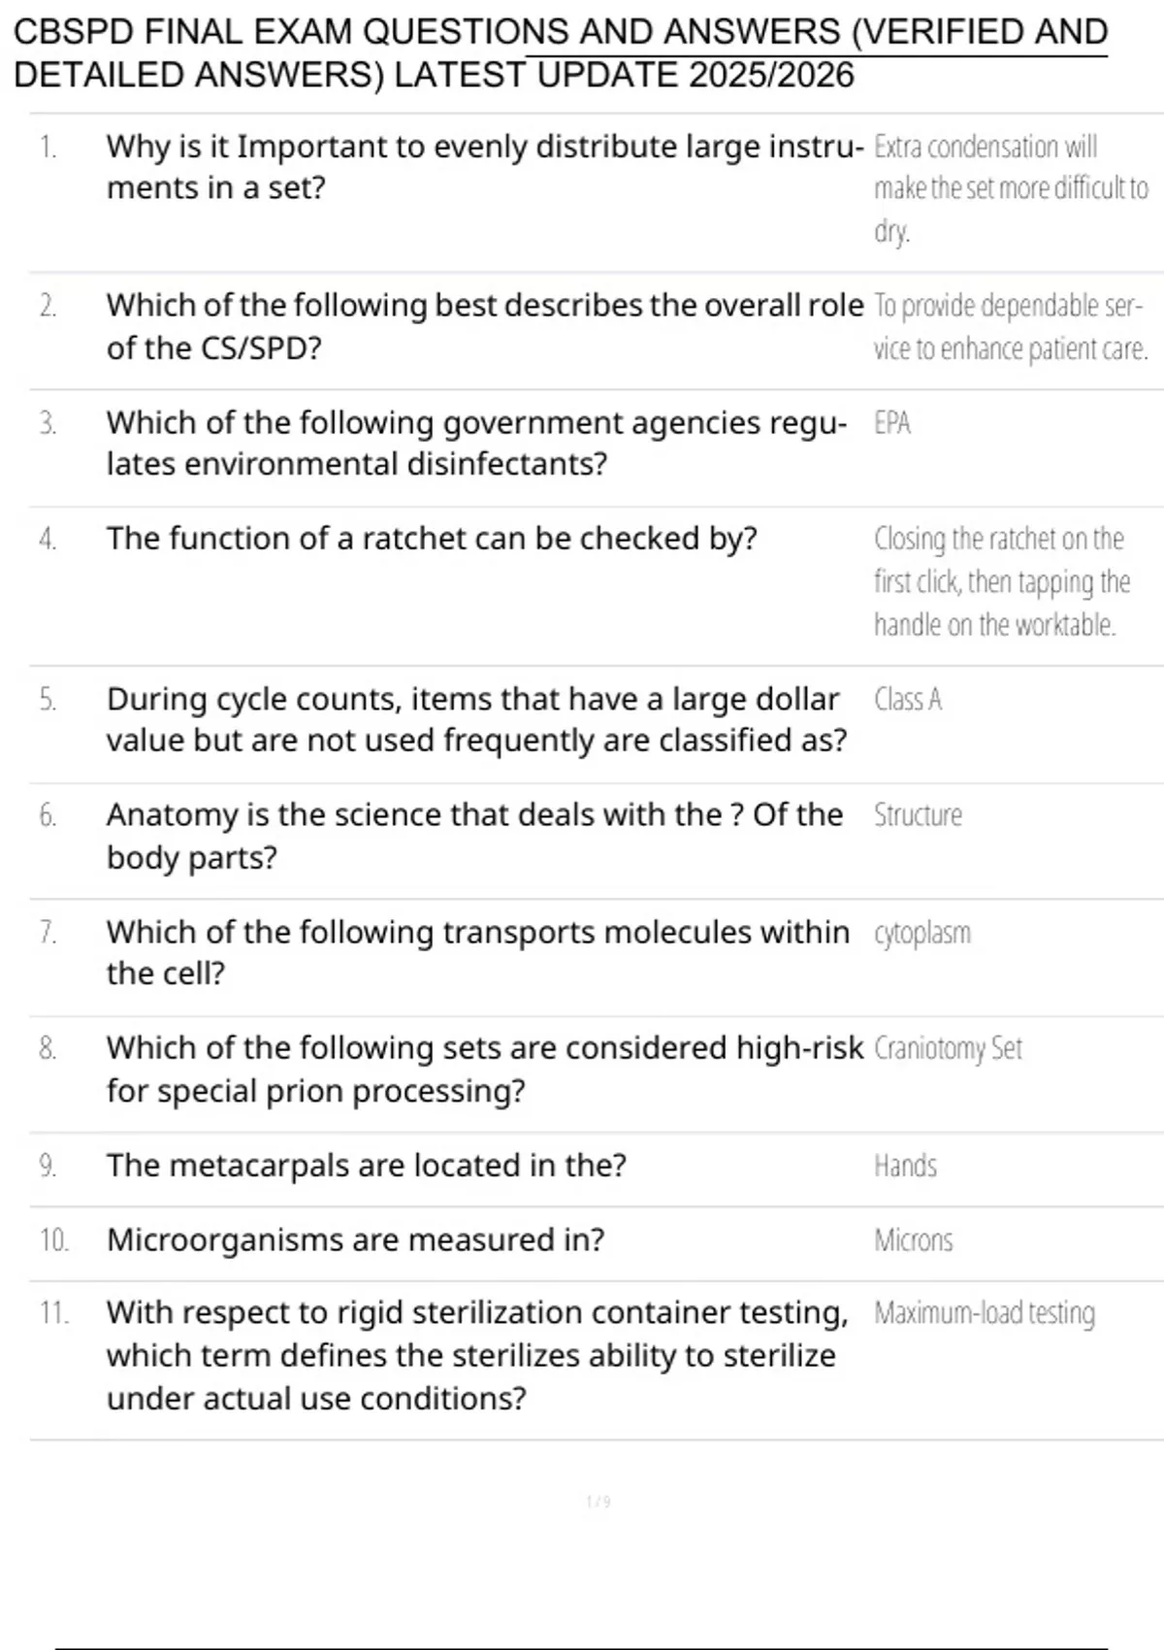Select the Anatomy science question
The height and width of the screenshot is (1650, 1164).
(x=475, y=836)
